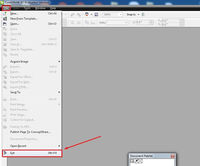Click the snap settings checklist icon

click(143, 14)
